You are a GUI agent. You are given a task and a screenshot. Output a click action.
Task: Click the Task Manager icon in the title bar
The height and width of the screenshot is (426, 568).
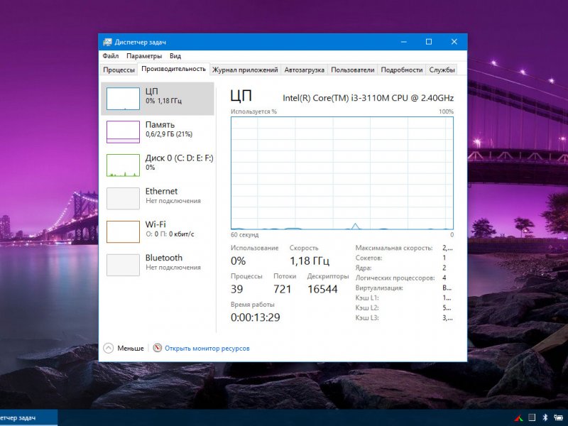(107, 42)
